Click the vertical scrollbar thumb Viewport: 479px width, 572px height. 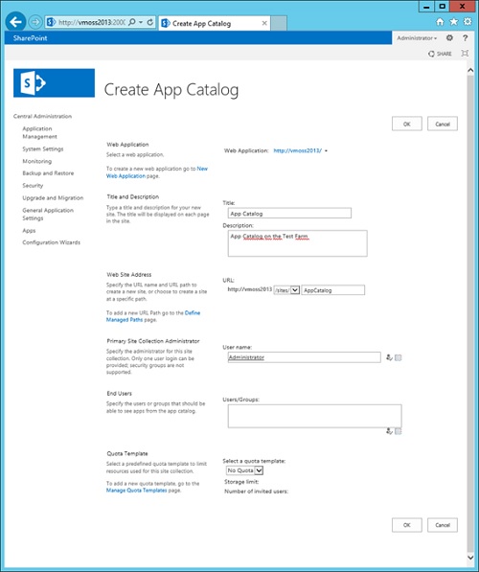point(470,313)
